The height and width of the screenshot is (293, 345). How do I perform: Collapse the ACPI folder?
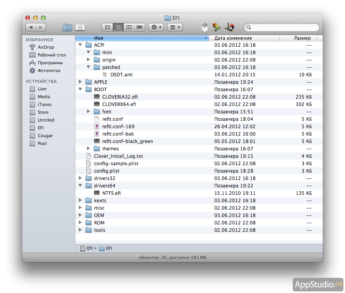point(80,45)
